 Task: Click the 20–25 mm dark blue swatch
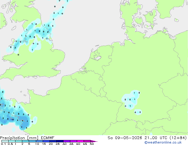[53, 141]
